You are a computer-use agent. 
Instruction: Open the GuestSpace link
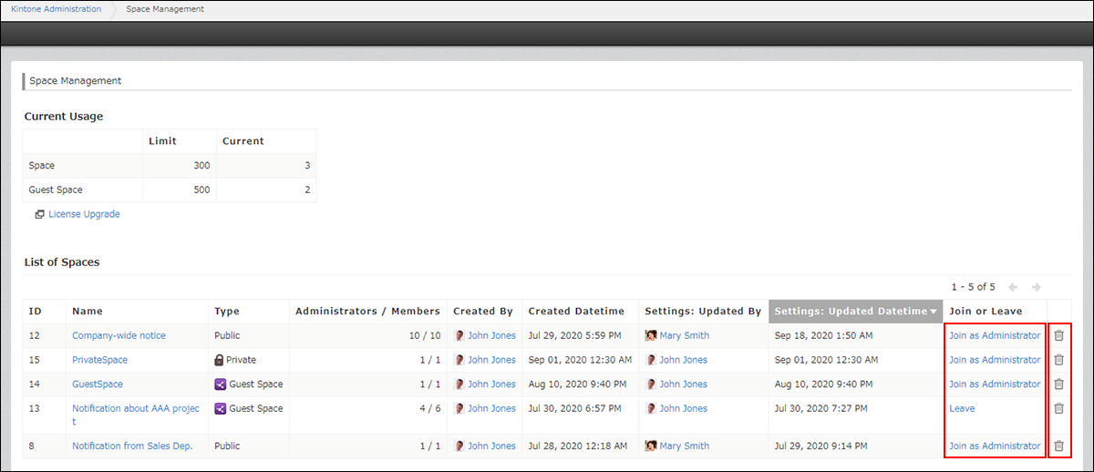pyautogui.click(x=98, y=385)
